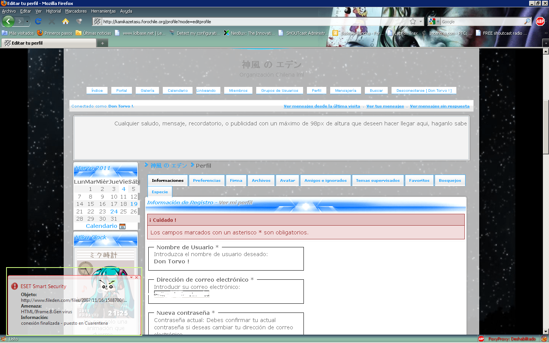Open the Incentria.com bookmark
549x343 pixels.
click(447, 33)
